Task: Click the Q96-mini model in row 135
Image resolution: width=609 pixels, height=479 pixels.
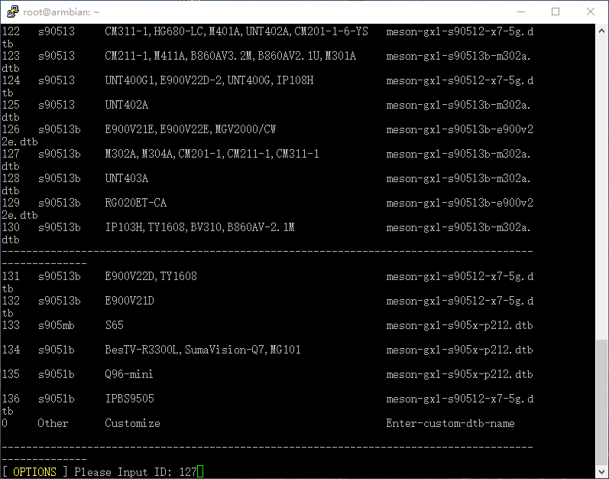Action: (x=129, y=374)
